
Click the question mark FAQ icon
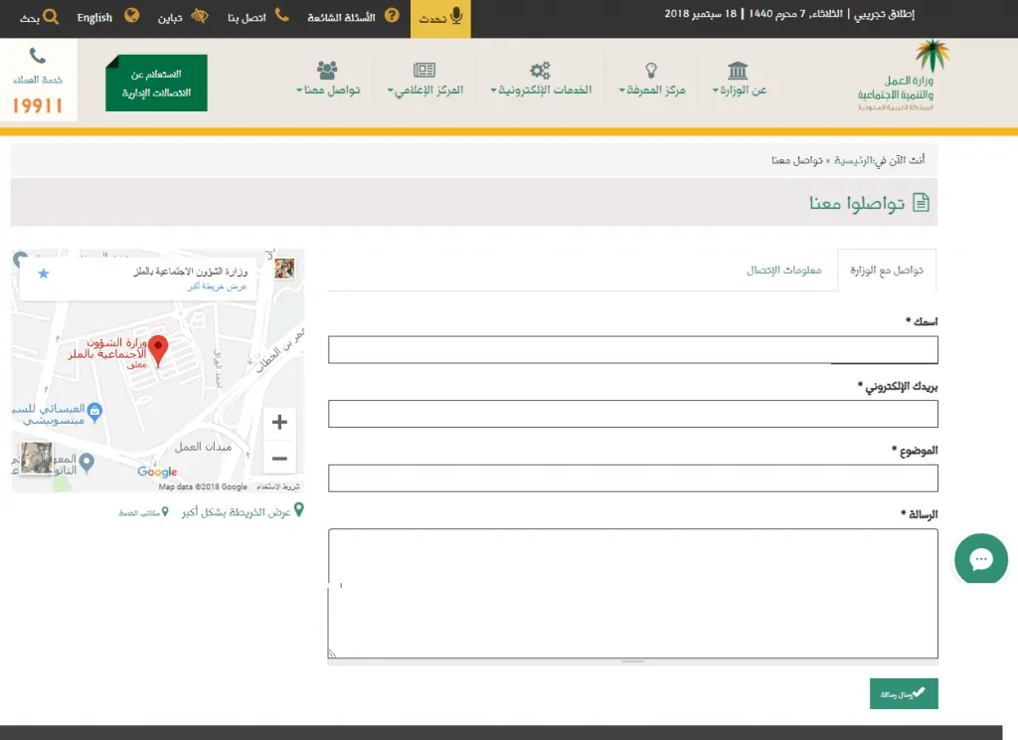(392, 15)
